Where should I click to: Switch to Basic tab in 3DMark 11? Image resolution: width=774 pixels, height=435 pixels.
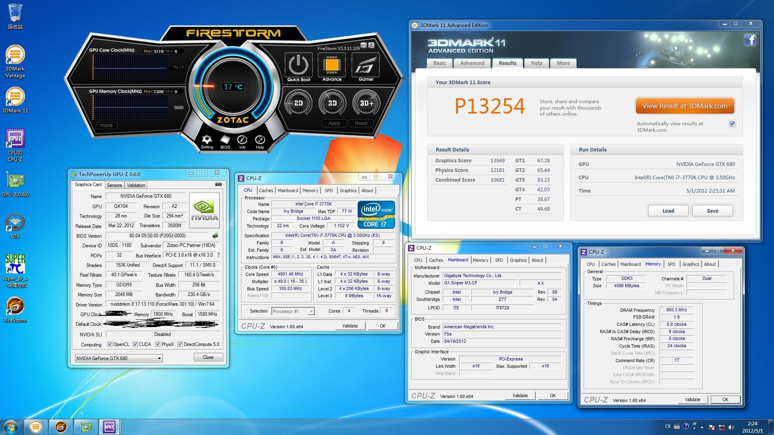tap(439, 63)
